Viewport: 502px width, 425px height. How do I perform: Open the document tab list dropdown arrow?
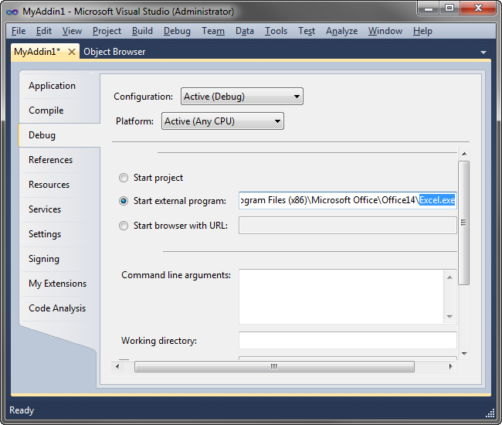pyautogui.click(x=483, y=53)
